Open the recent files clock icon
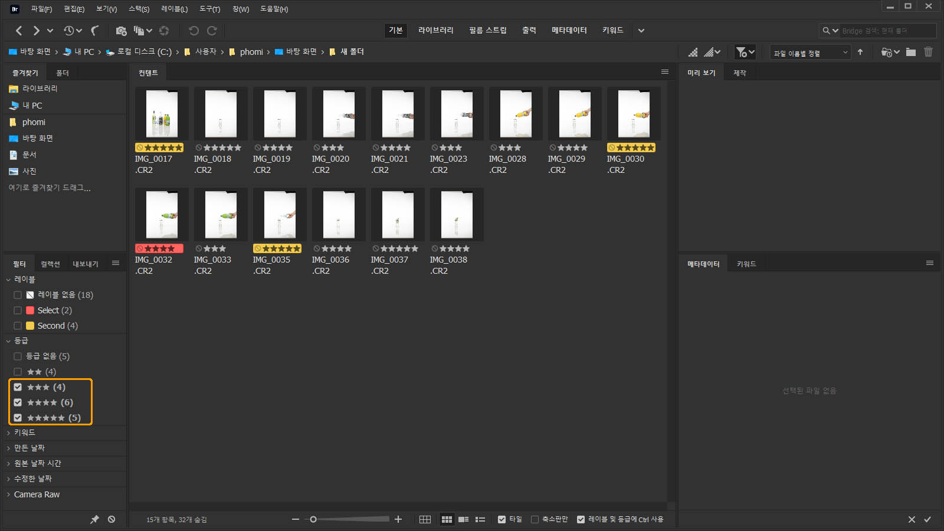944x531 pixels. [69, 30]
